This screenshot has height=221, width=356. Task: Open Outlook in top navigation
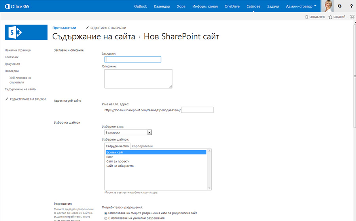[x=140, y=6]
